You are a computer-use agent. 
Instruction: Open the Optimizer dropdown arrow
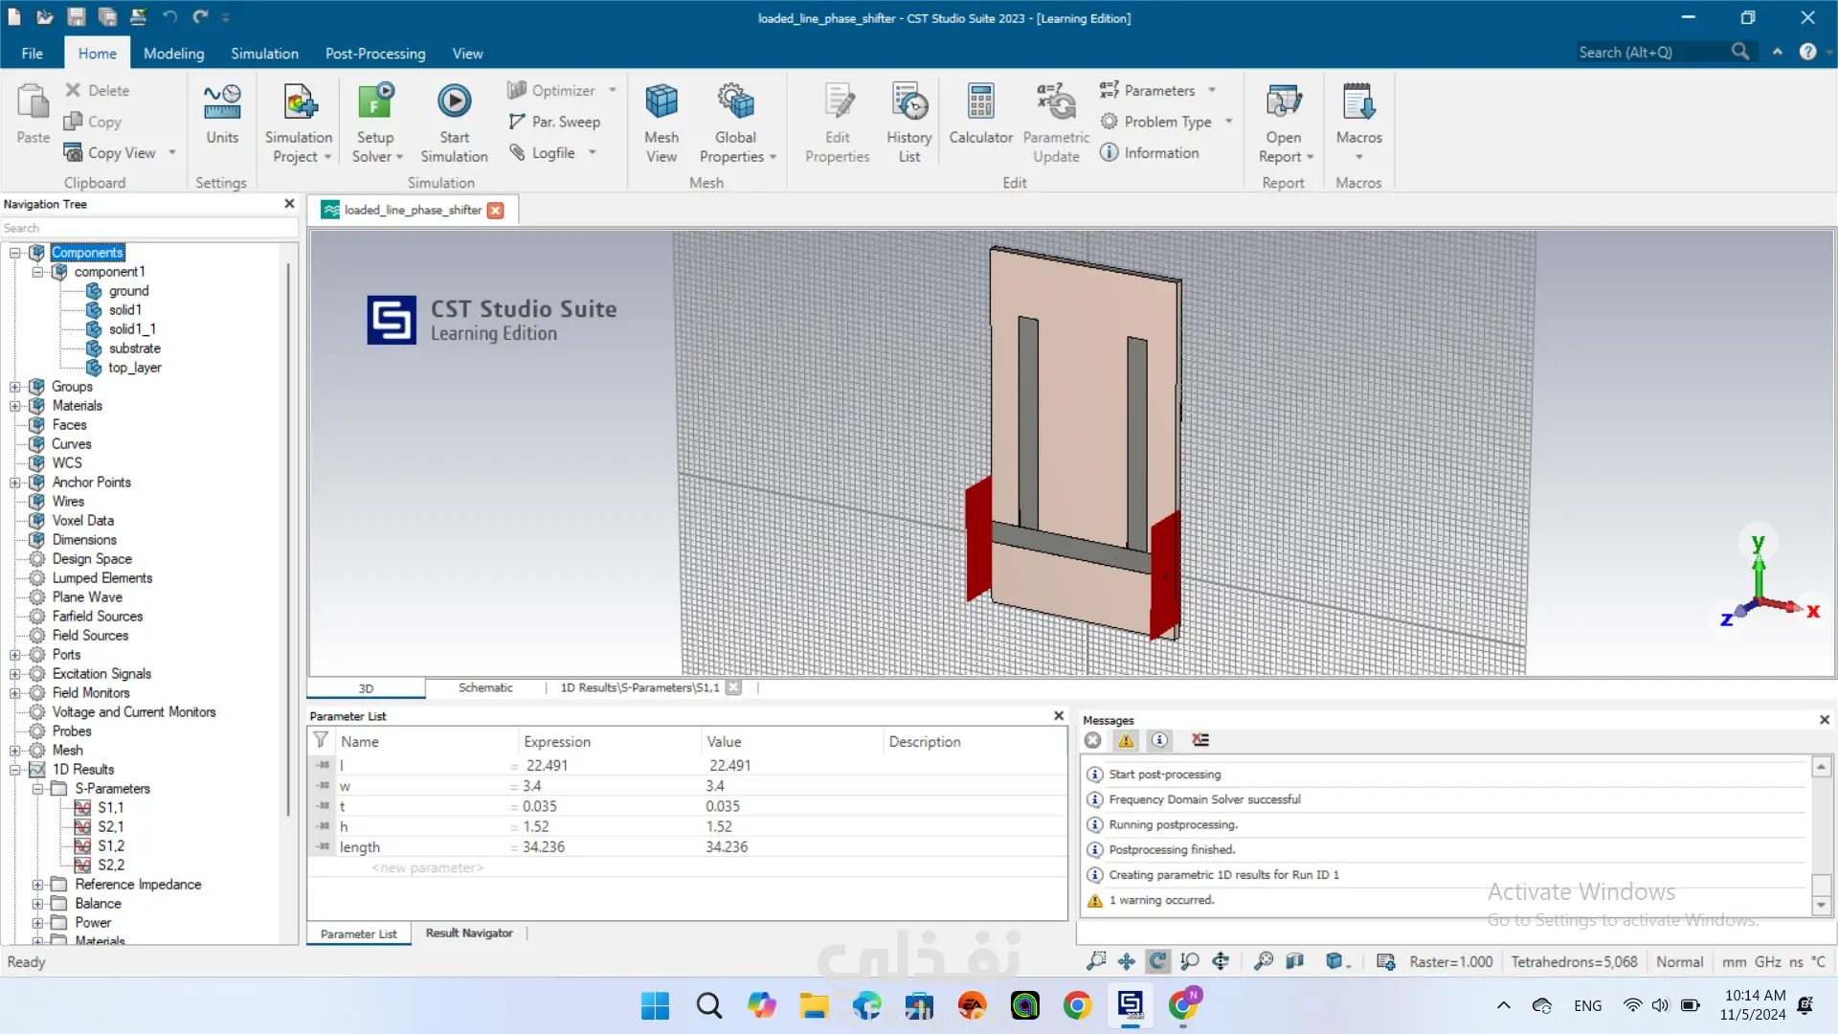[613, 90]
